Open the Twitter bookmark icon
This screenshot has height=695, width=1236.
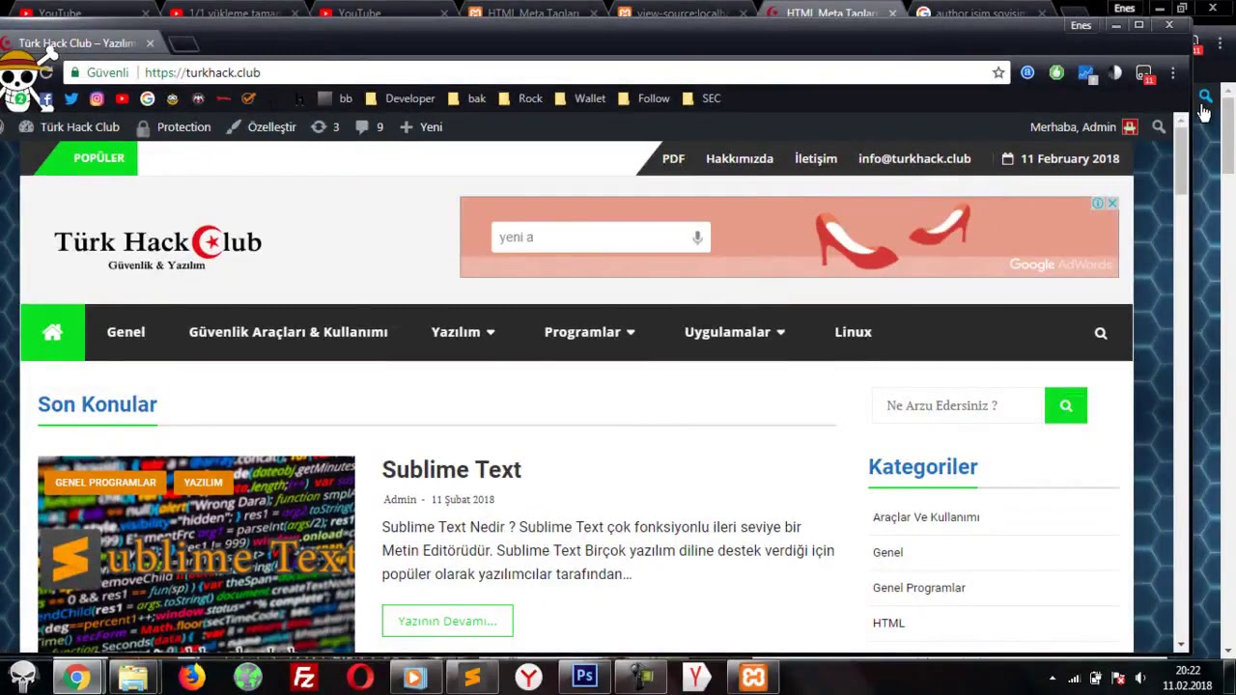tap(71, 98)
